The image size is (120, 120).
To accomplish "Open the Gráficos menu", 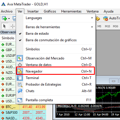I will pos(50,11).
